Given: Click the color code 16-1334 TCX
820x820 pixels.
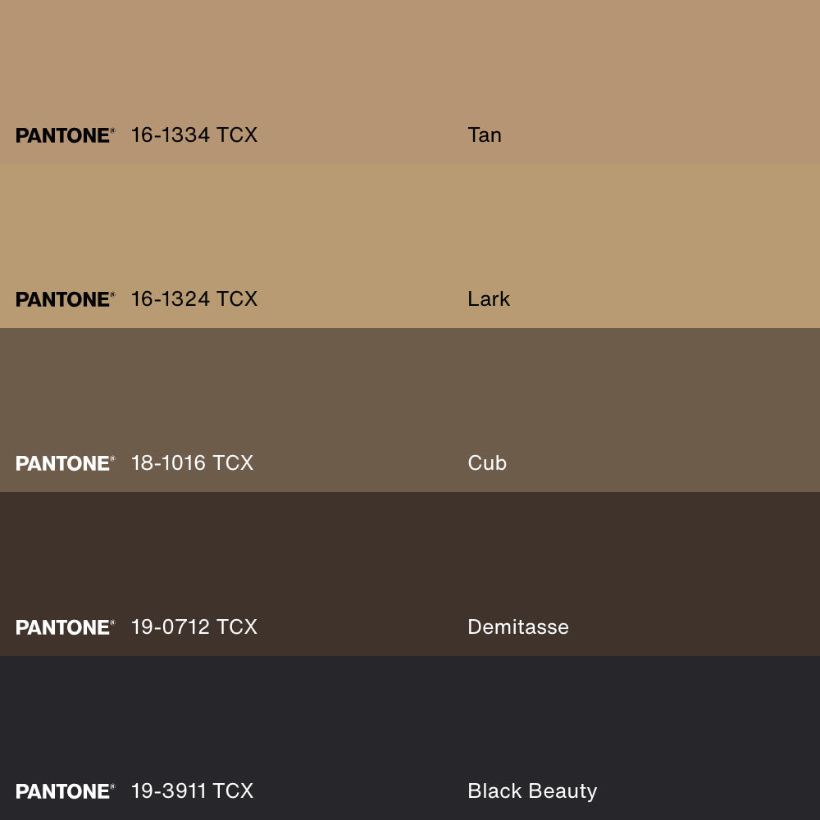Looking at the screenshot, I should pos(194,135).
